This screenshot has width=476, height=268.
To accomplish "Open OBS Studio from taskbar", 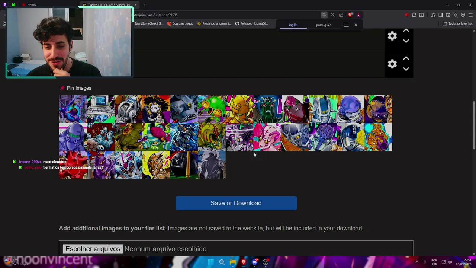I will (x=266, y=262).
